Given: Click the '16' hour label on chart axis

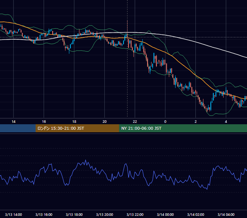Looking at the screenshot, I should (x=44, y=122).
